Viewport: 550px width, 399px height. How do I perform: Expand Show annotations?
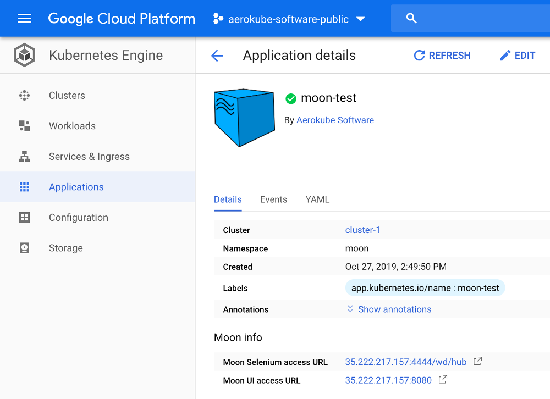[x=394, y=309]
